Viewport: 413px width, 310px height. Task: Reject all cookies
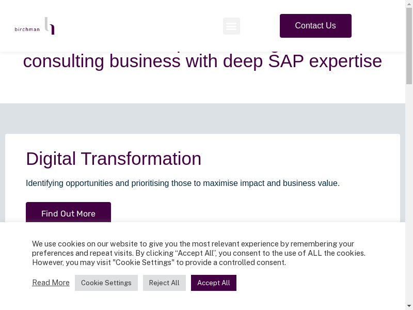coord(164,283)
